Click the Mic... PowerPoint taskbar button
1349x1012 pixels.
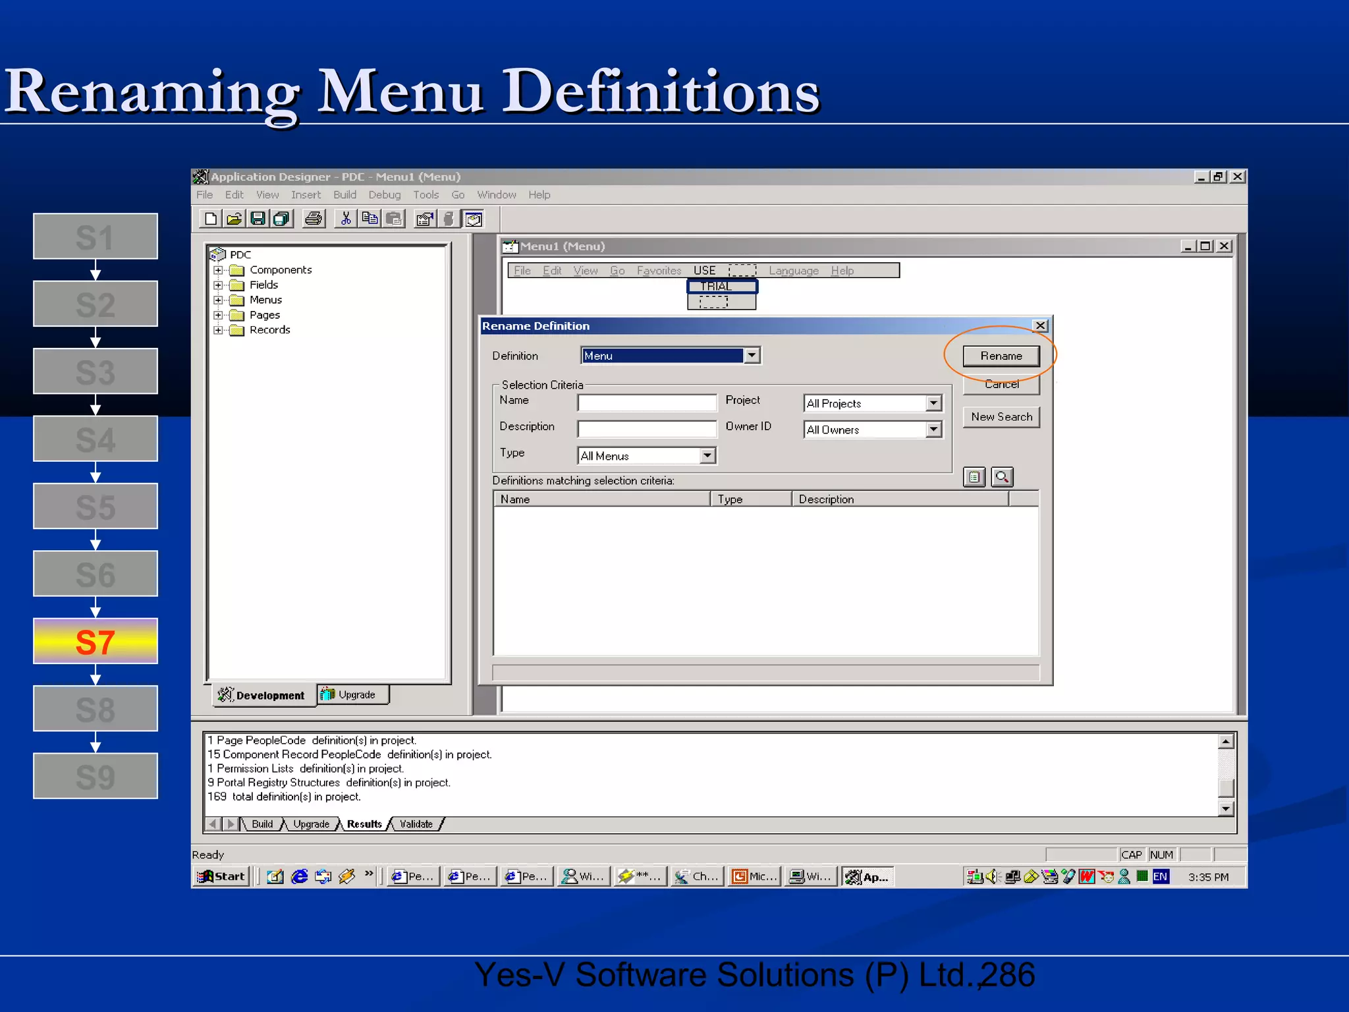755,876
